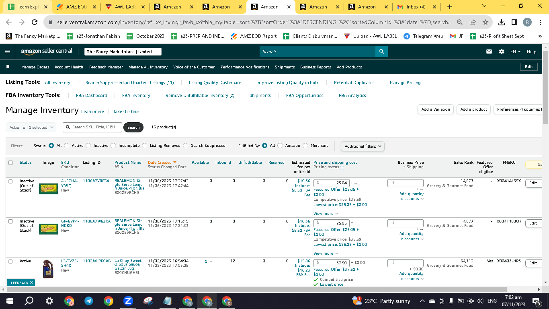Open Search Suppressed and Inactive Listings (11)
The width and height of the screenshot is (549, 309).
click(x=130, y=82)
